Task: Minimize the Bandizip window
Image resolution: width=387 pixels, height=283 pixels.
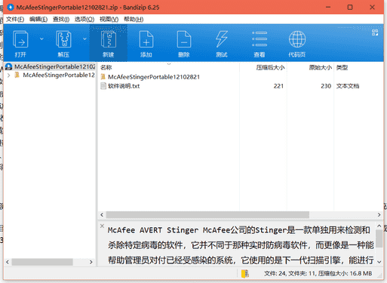Action: tap(328, 8)
